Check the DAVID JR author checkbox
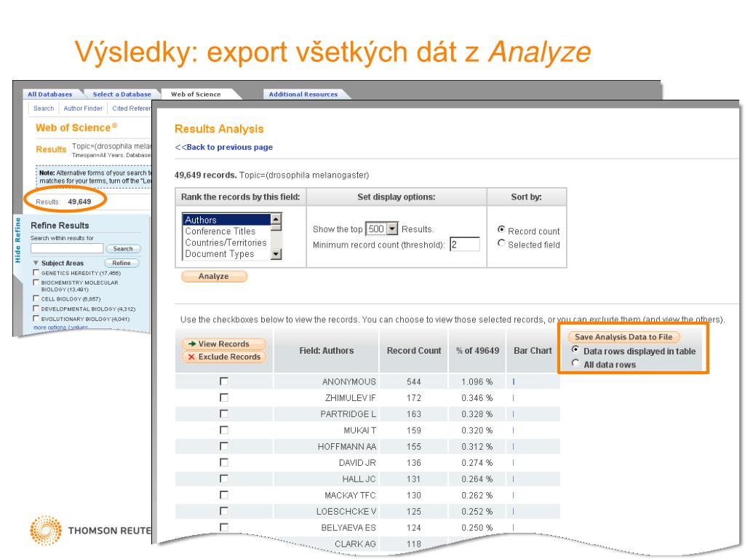 click(224, 462)
